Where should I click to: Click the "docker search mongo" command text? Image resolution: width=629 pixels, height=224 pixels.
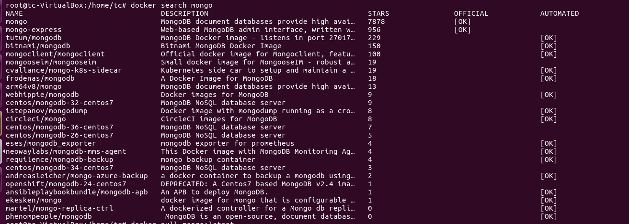coord(171,5)
